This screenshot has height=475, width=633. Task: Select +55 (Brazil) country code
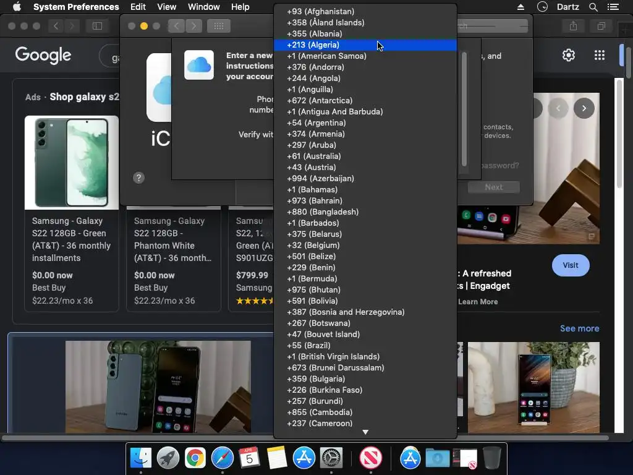365,345
